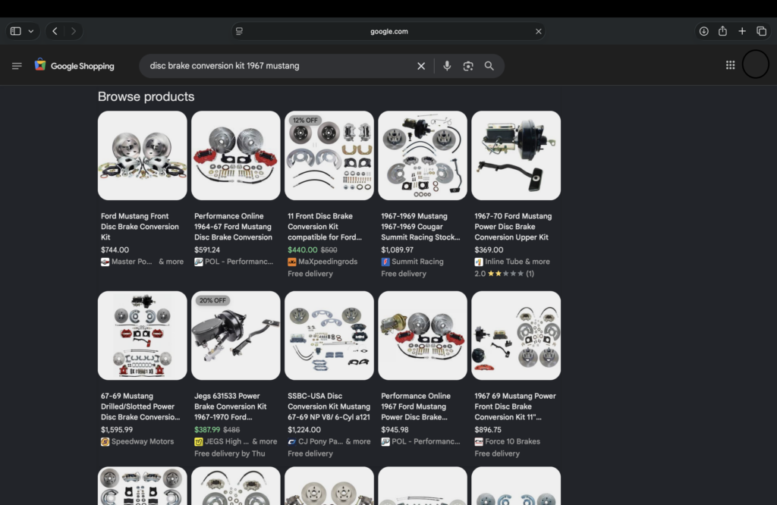Open the Power Disc Brake Upper Kit image
The image size is (777, 505).
pyautogui.click(x=516, y=155)
